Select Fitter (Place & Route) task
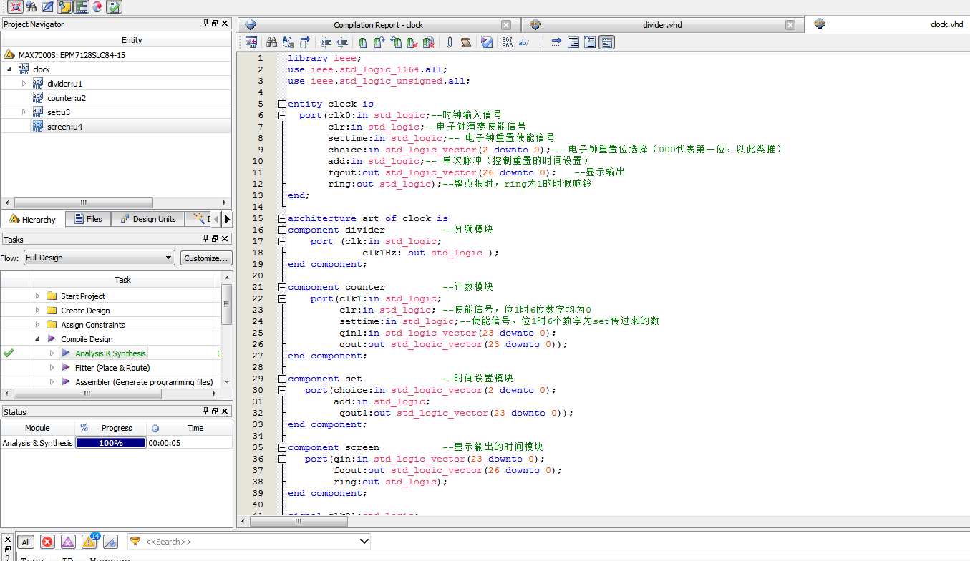This screenshot has width=970, height=561. (112, 367)
